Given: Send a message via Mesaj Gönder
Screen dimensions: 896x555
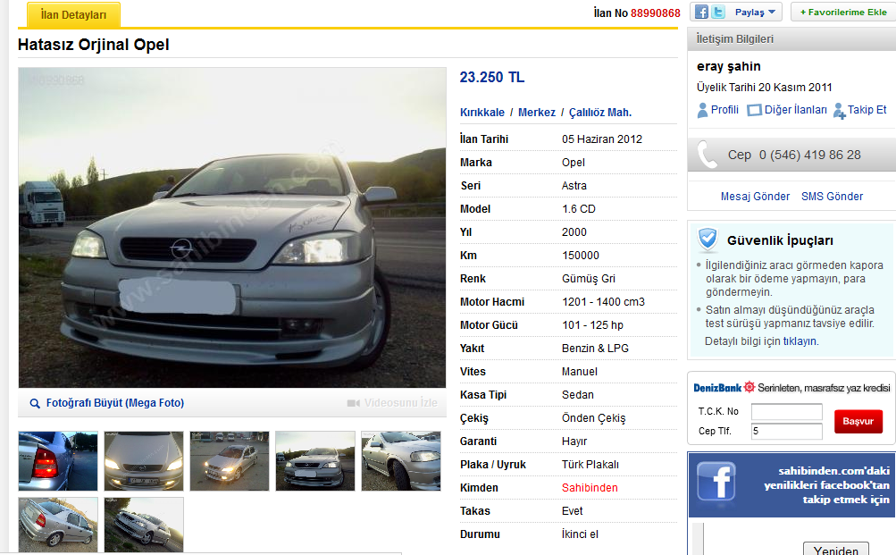Looking at the screenshot, I should coord(755,197).
